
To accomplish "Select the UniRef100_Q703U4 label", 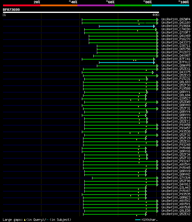I will click(176, 178).
